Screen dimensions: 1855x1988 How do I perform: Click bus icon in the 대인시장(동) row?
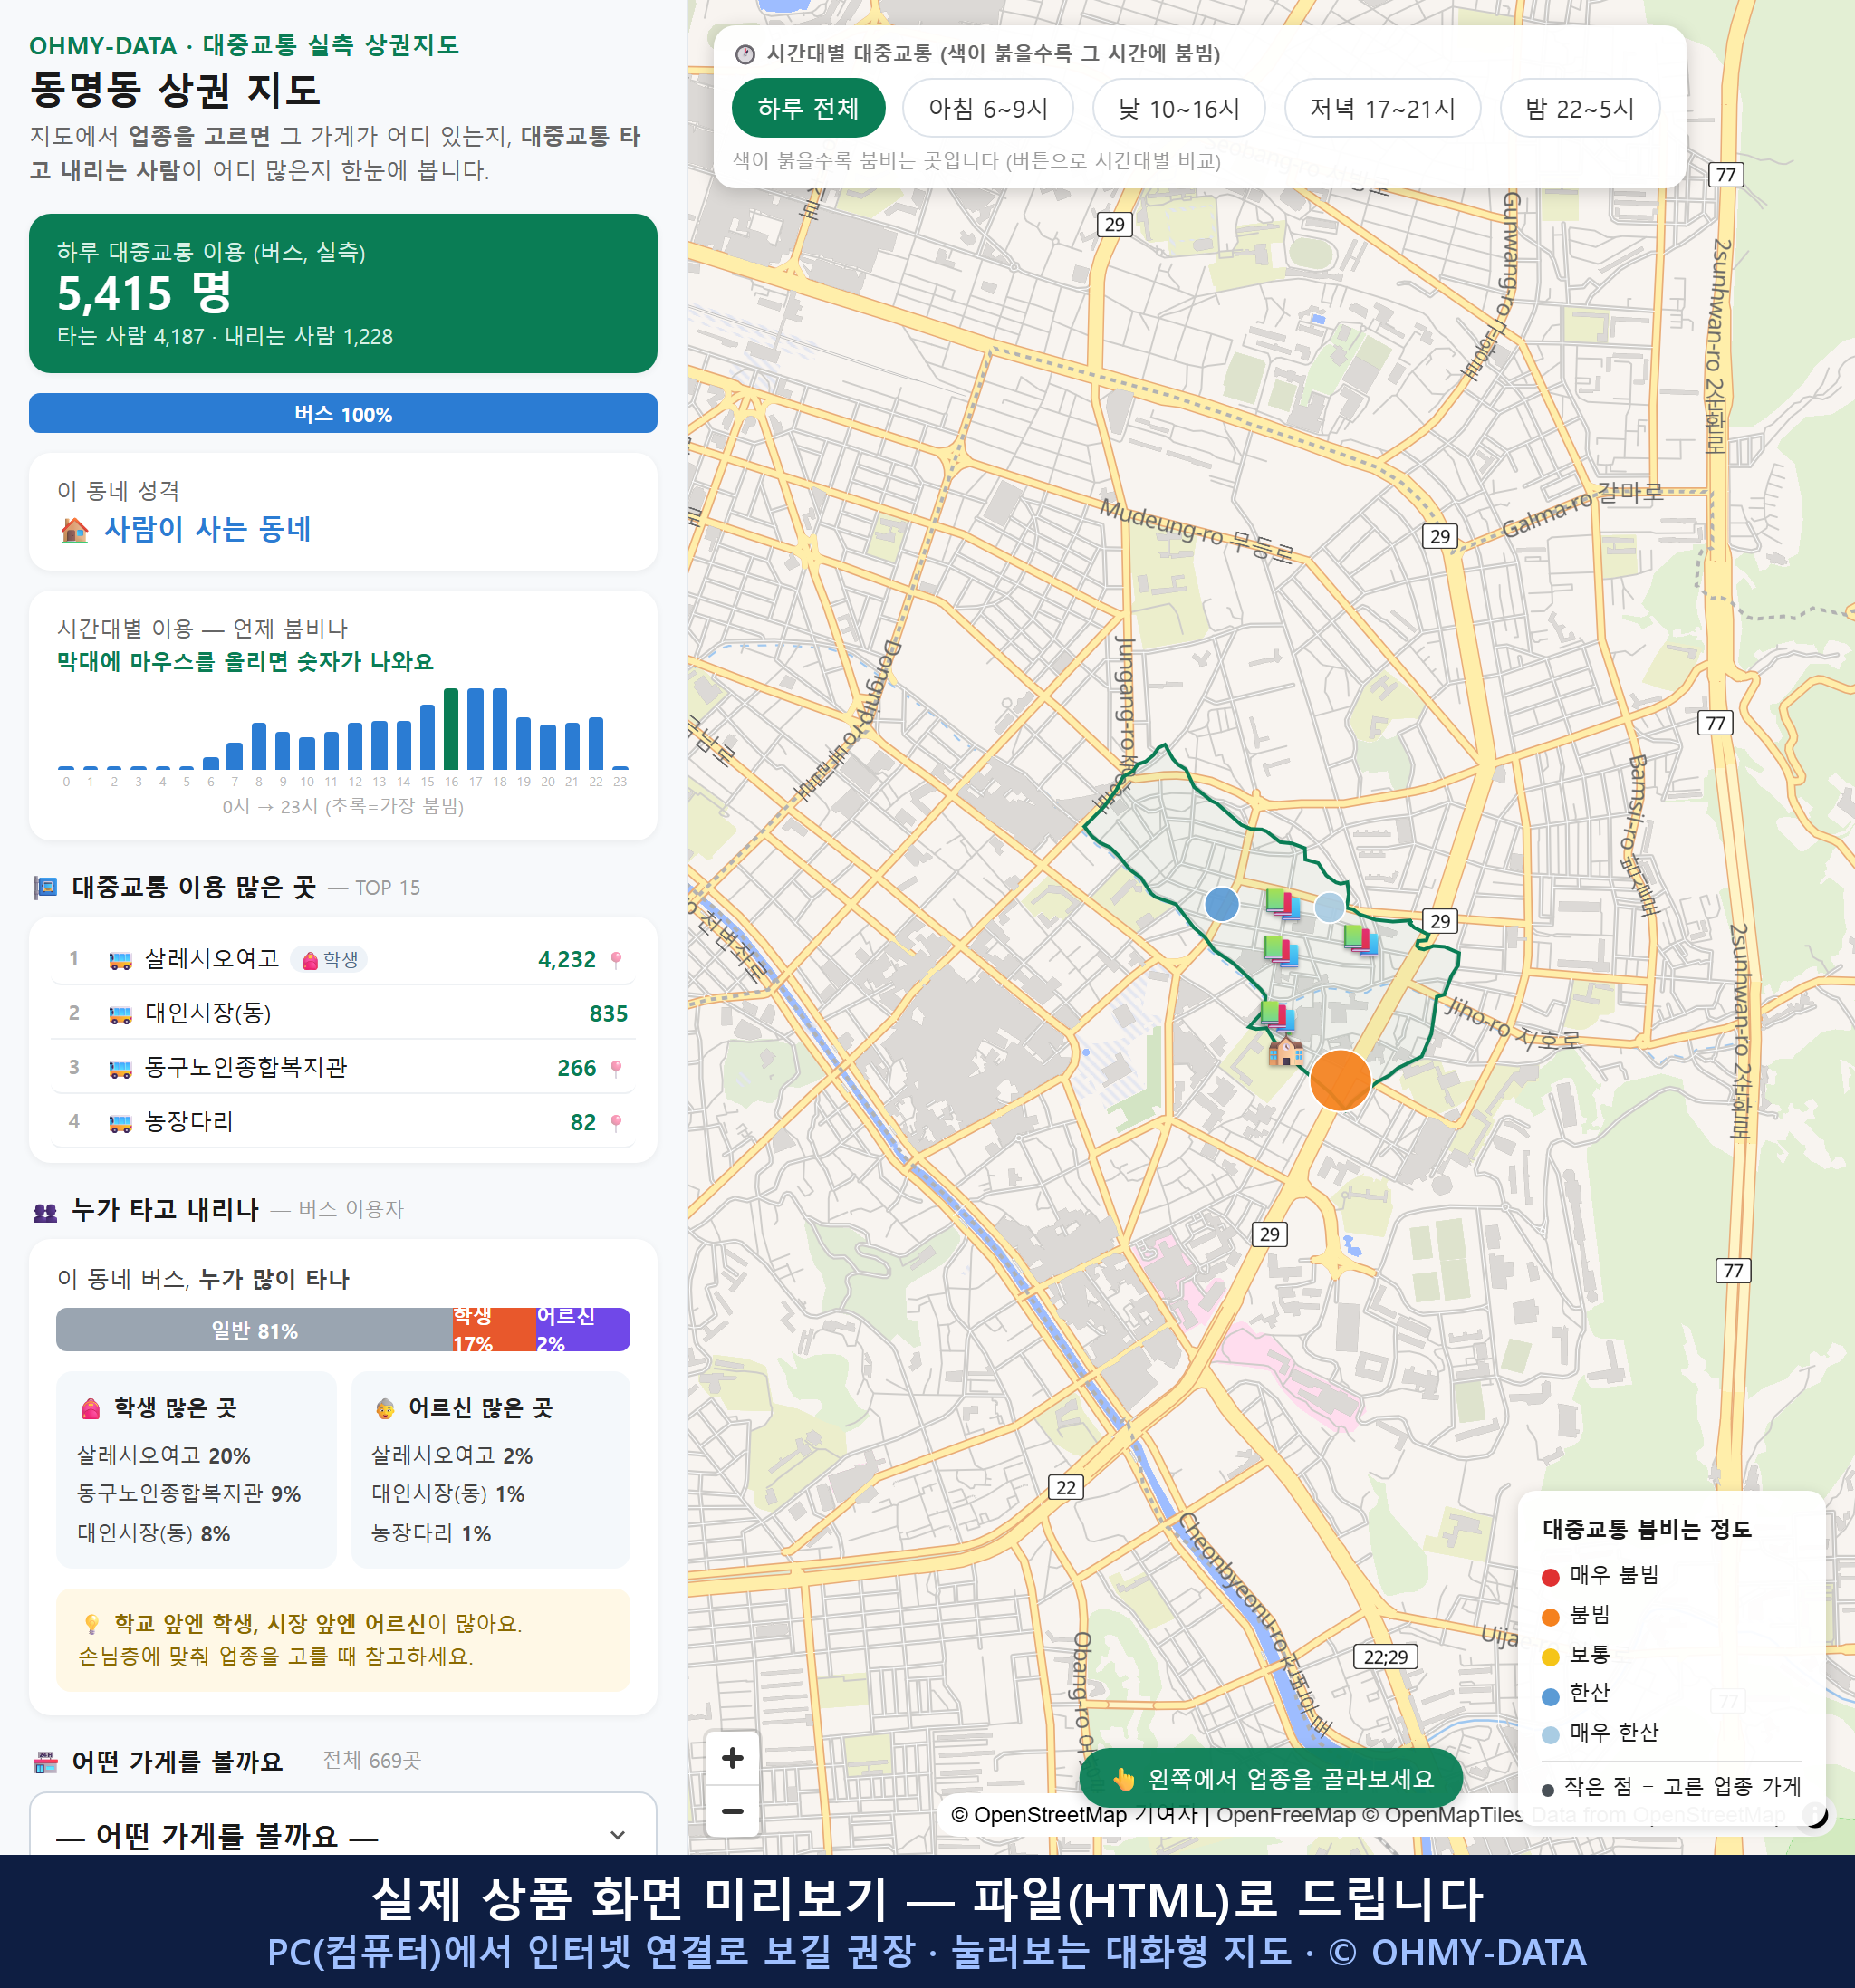pos(120,1014)
